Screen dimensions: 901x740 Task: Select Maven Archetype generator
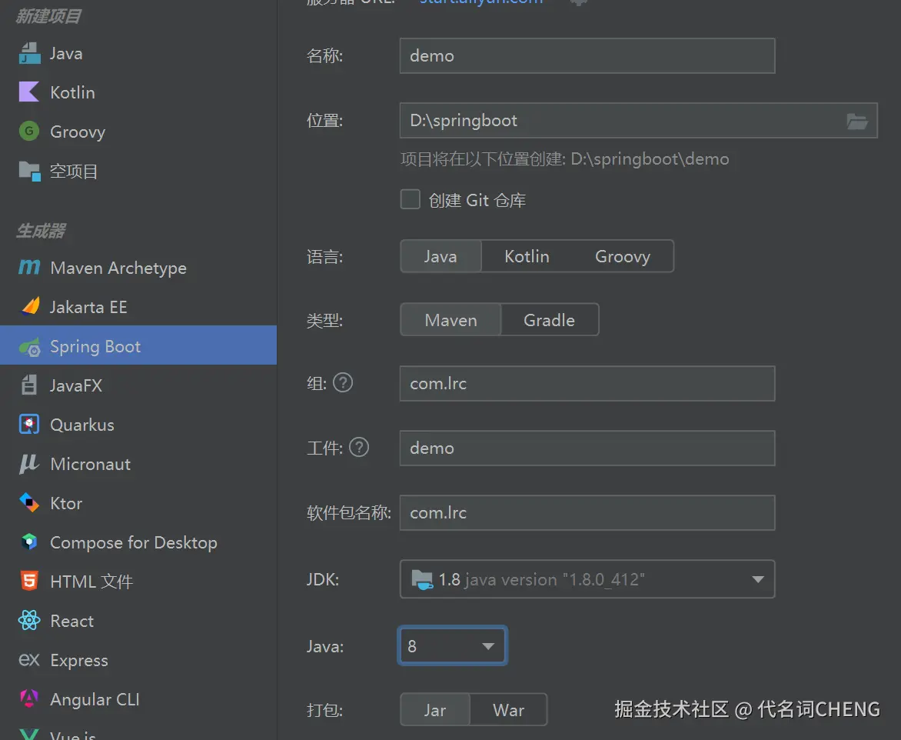(138, 268)
